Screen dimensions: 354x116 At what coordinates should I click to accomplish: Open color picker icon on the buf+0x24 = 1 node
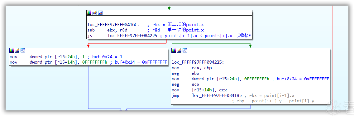tap(12, 51)
